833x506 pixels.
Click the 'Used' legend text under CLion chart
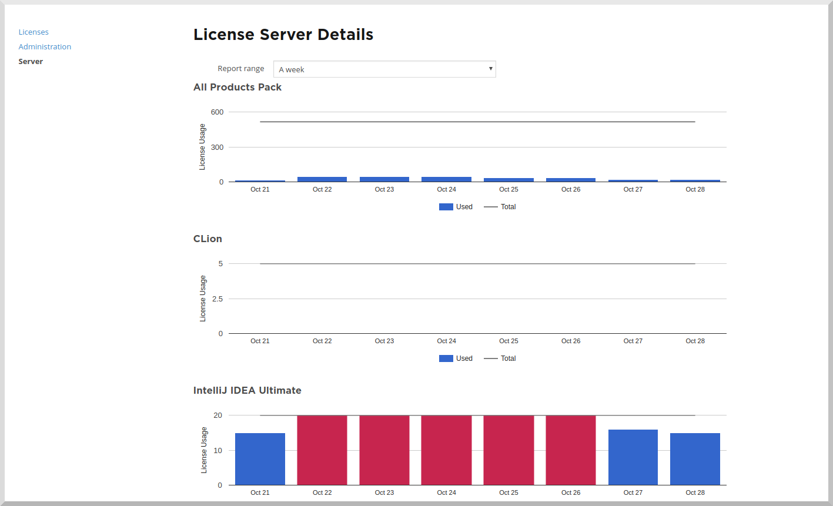click(x=464, y=358)
